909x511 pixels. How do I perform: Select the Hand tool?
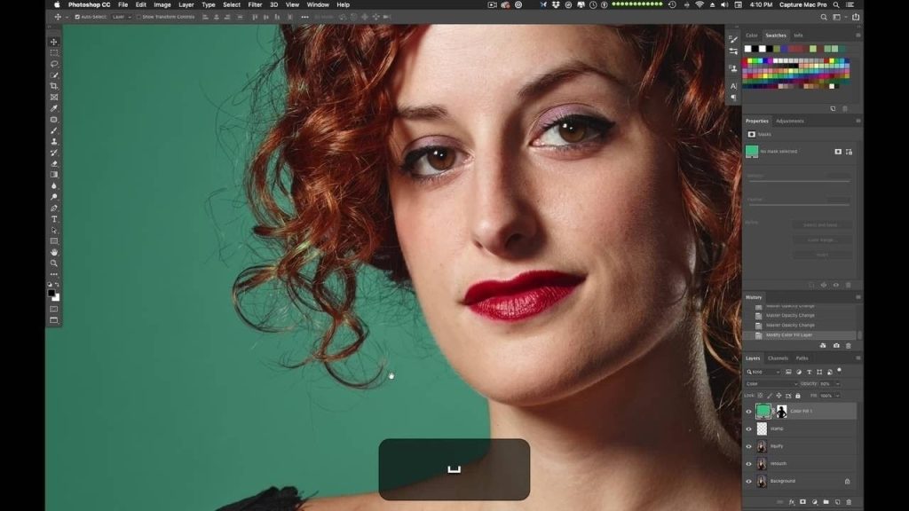click(x=54, y=252)
